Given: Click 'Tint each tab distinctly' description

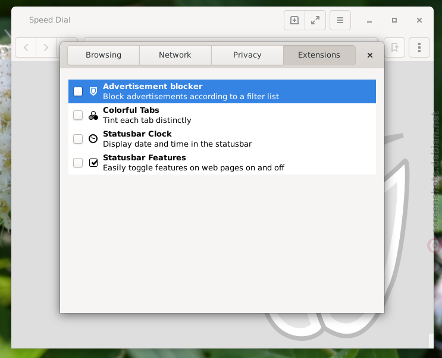Looking at the screenshot, I should pyautogui.click(x=147, y=120).
